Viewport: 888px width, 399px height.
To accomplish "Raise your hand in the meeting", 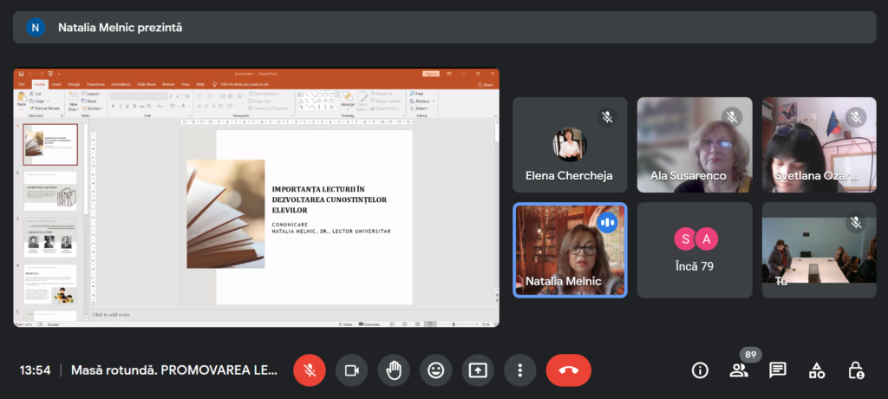I will (394, 370).
